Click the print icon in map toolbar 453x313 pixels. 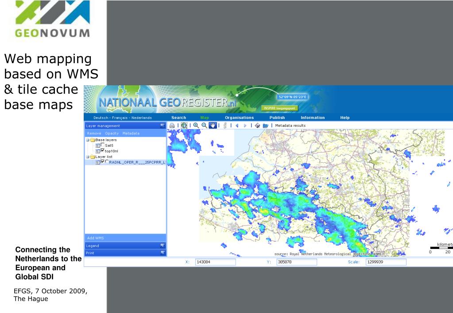pyautogui.click(x=172, y=126)
